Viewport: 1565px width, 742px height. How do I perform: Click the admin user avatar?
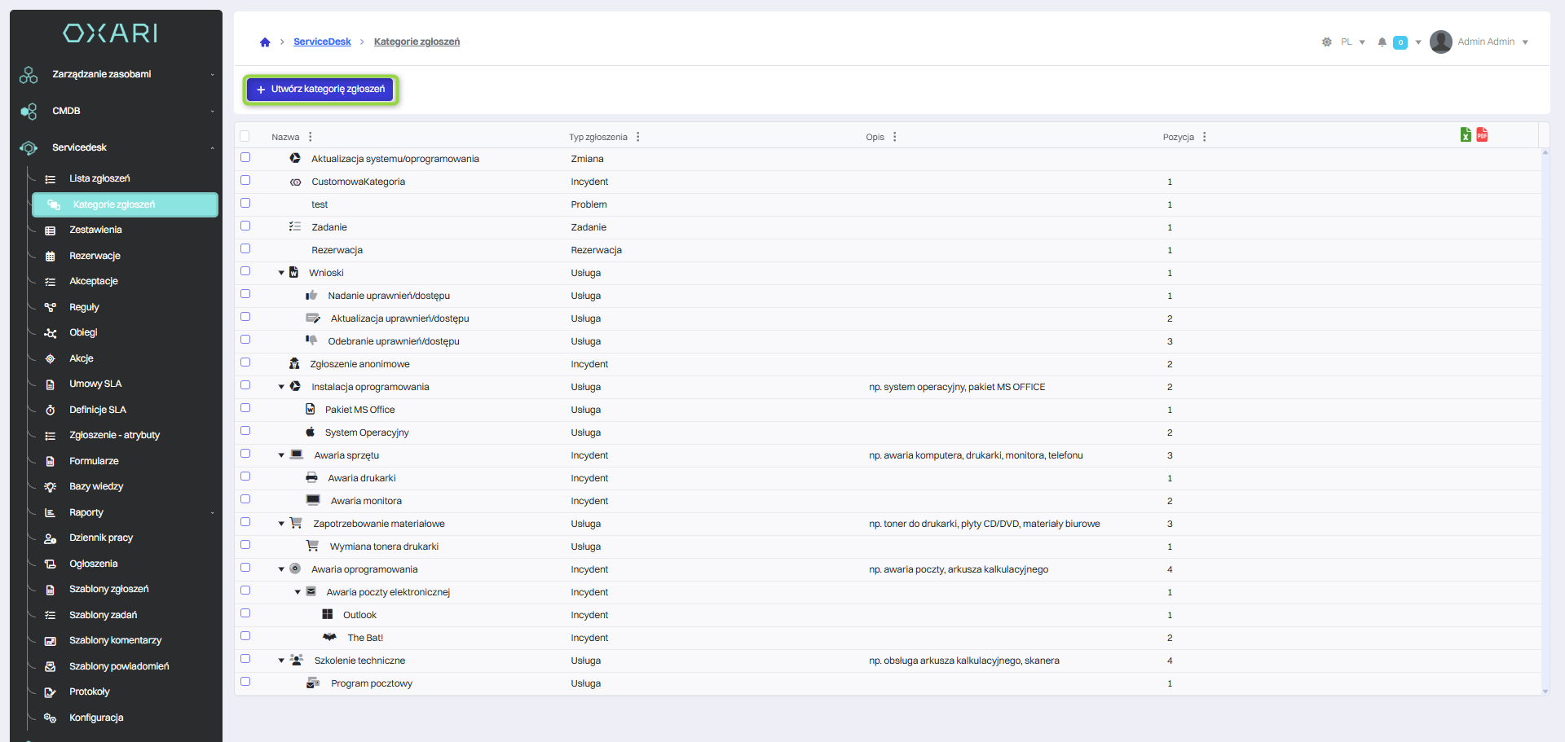click(x=1440, y=42)
